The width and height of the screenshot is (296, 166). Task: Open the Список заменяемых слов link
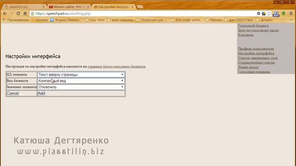(x=258, y=58)
